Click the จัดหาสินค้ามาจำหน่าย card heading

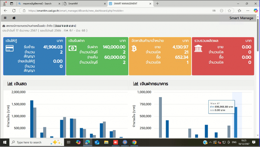click(x=148, y=40)
